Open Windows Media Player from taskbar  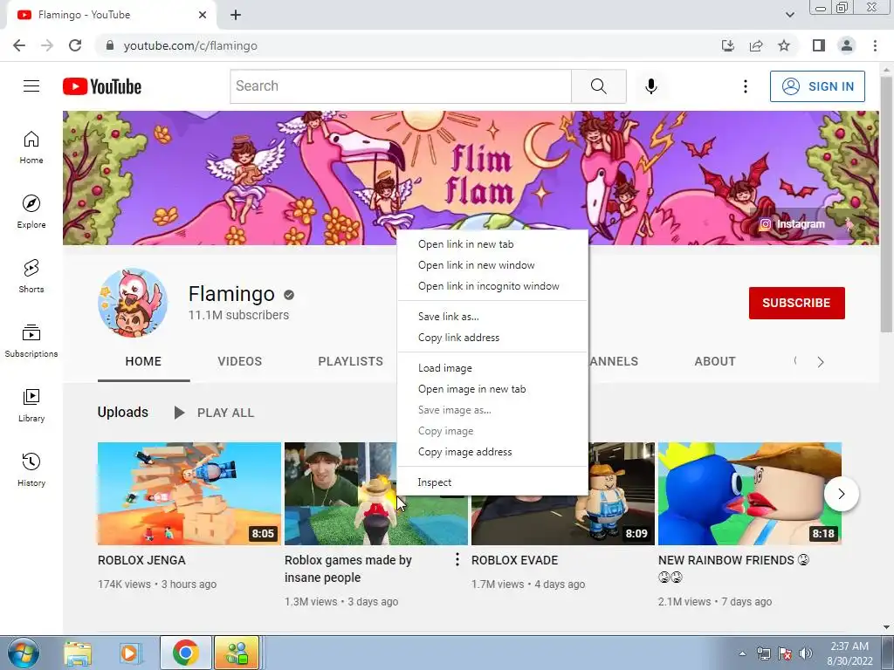tap(129, 653)
